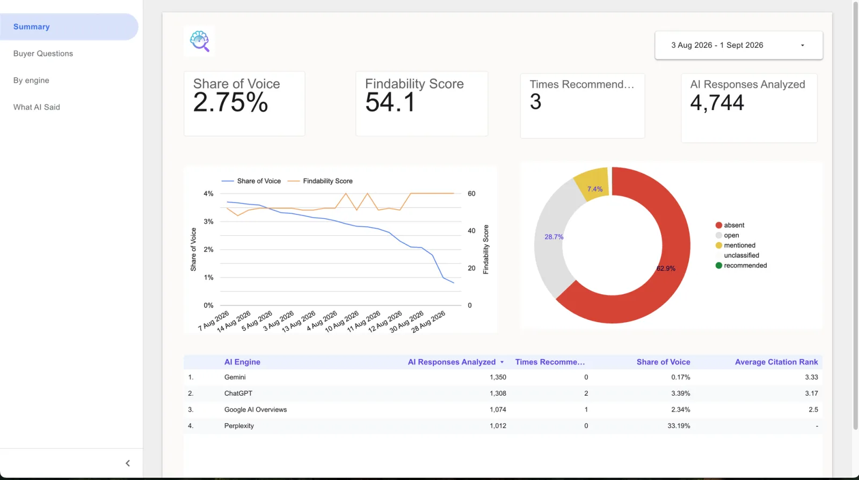Click the 28 Aug 2026 axis label
Viewport: 859px width, 480px height.
point(428,322)
